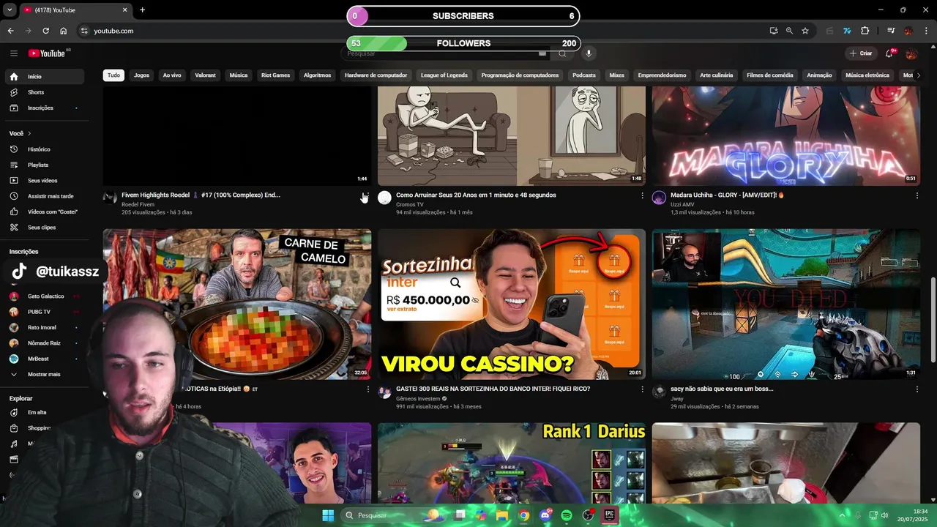Open the Madara Uchiha GLORY thumbnail

786,135
